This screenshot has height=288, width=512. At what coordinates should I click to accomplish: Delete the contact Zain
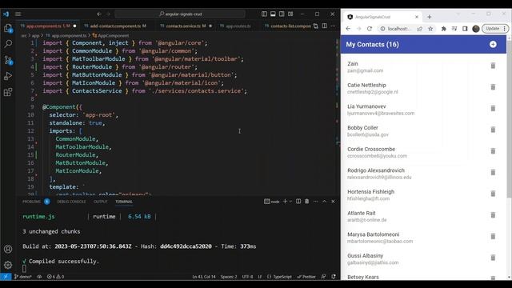click(x=493, y=66)
